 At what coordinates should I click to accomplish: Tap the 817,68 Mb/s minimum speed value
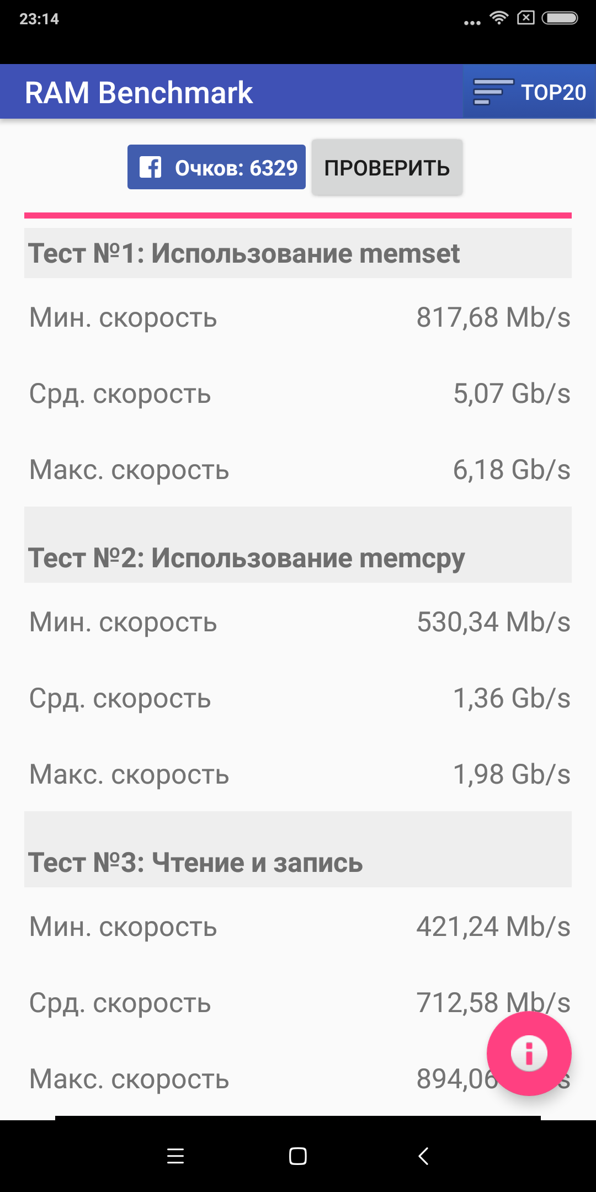click(493, 318)
